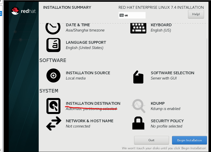Open the Kdump magnifier icon
This screenshot has height=152, width=211.
pos(139,106)
